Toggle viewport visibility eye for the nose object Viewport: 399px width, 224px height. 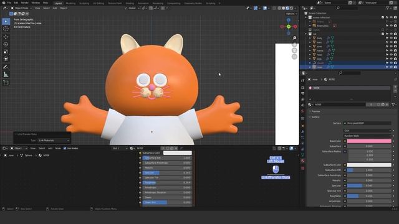click(391, 67)
